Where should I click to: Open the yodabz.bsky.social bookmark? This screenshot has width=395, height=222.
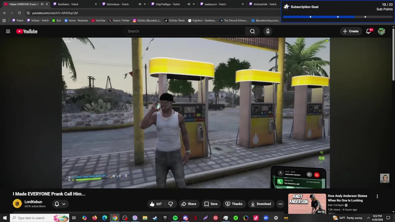coord(265,21)
